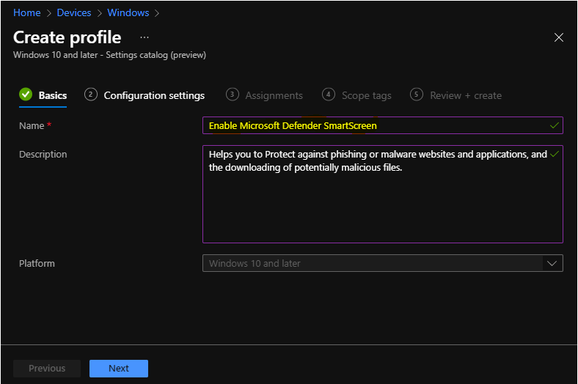Click the Platform field label
The height and width of the screenshot is (384, 578).
click(37, 264)
